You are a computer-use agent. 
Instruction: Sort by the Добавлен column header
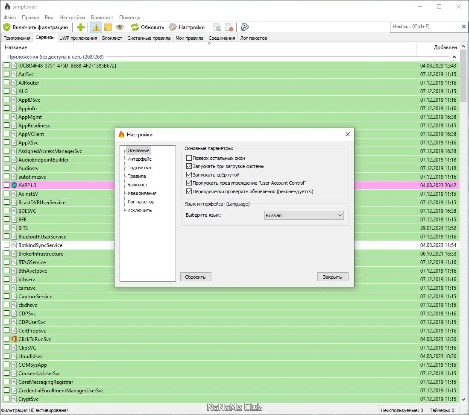point(438,47)
